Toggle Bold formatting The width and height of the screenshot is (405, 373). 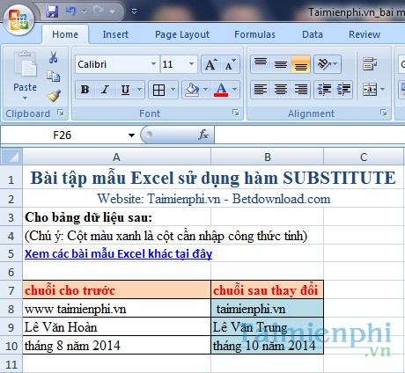point(85,90)
